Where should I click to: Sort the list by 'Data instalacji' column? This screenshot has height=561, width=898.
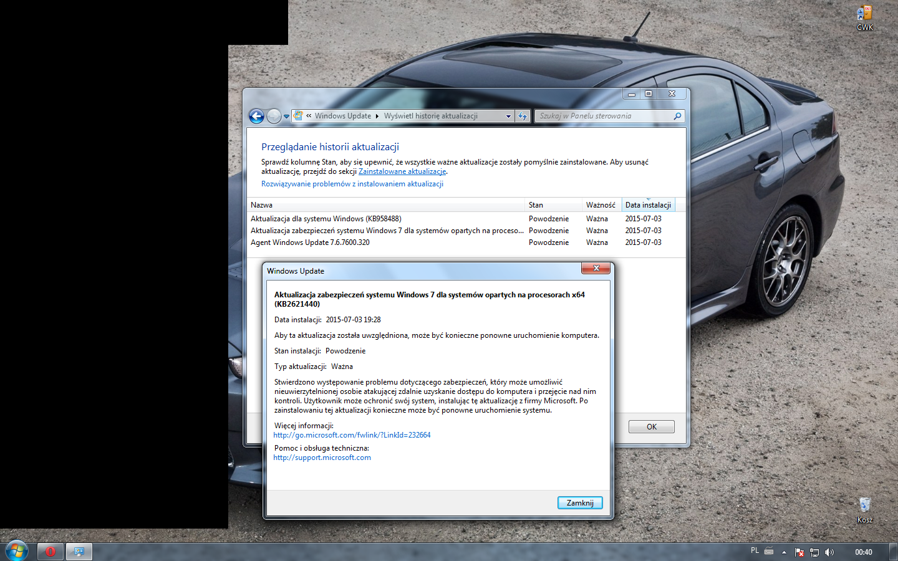(x=649, y=205)
